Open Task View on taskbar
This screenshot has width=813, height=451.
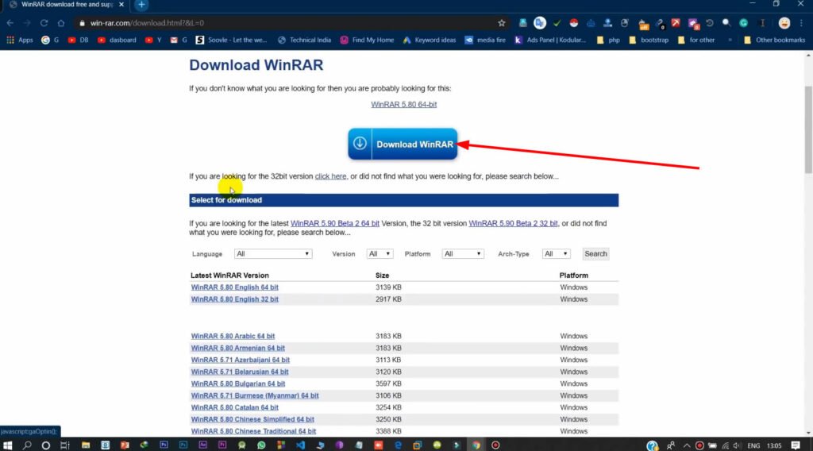(65, 445)
